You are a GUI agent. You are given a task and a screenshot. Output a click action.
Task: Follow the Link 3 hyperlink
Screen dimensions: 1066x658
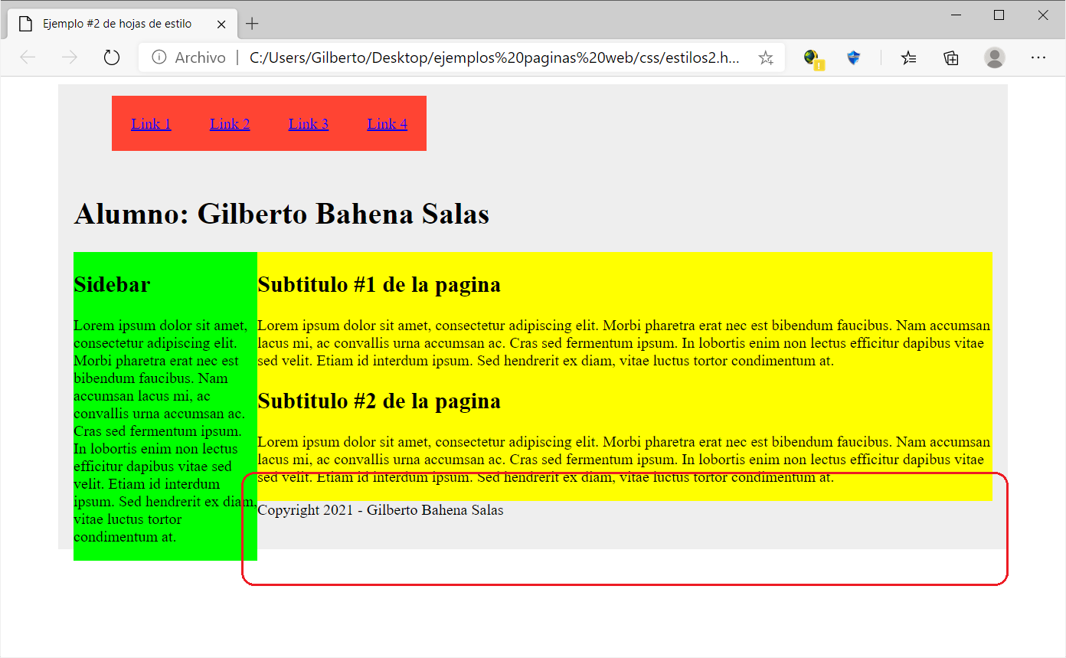click(309, 123)
